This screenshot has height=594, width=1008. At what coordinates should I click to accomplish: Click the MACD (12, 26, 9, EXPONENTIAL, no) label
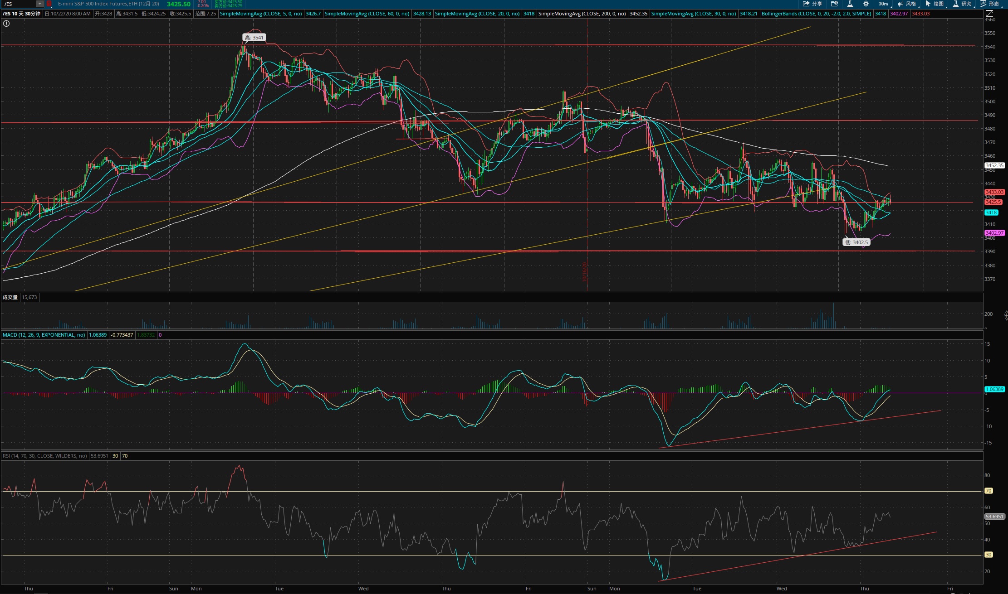[44, 335]
